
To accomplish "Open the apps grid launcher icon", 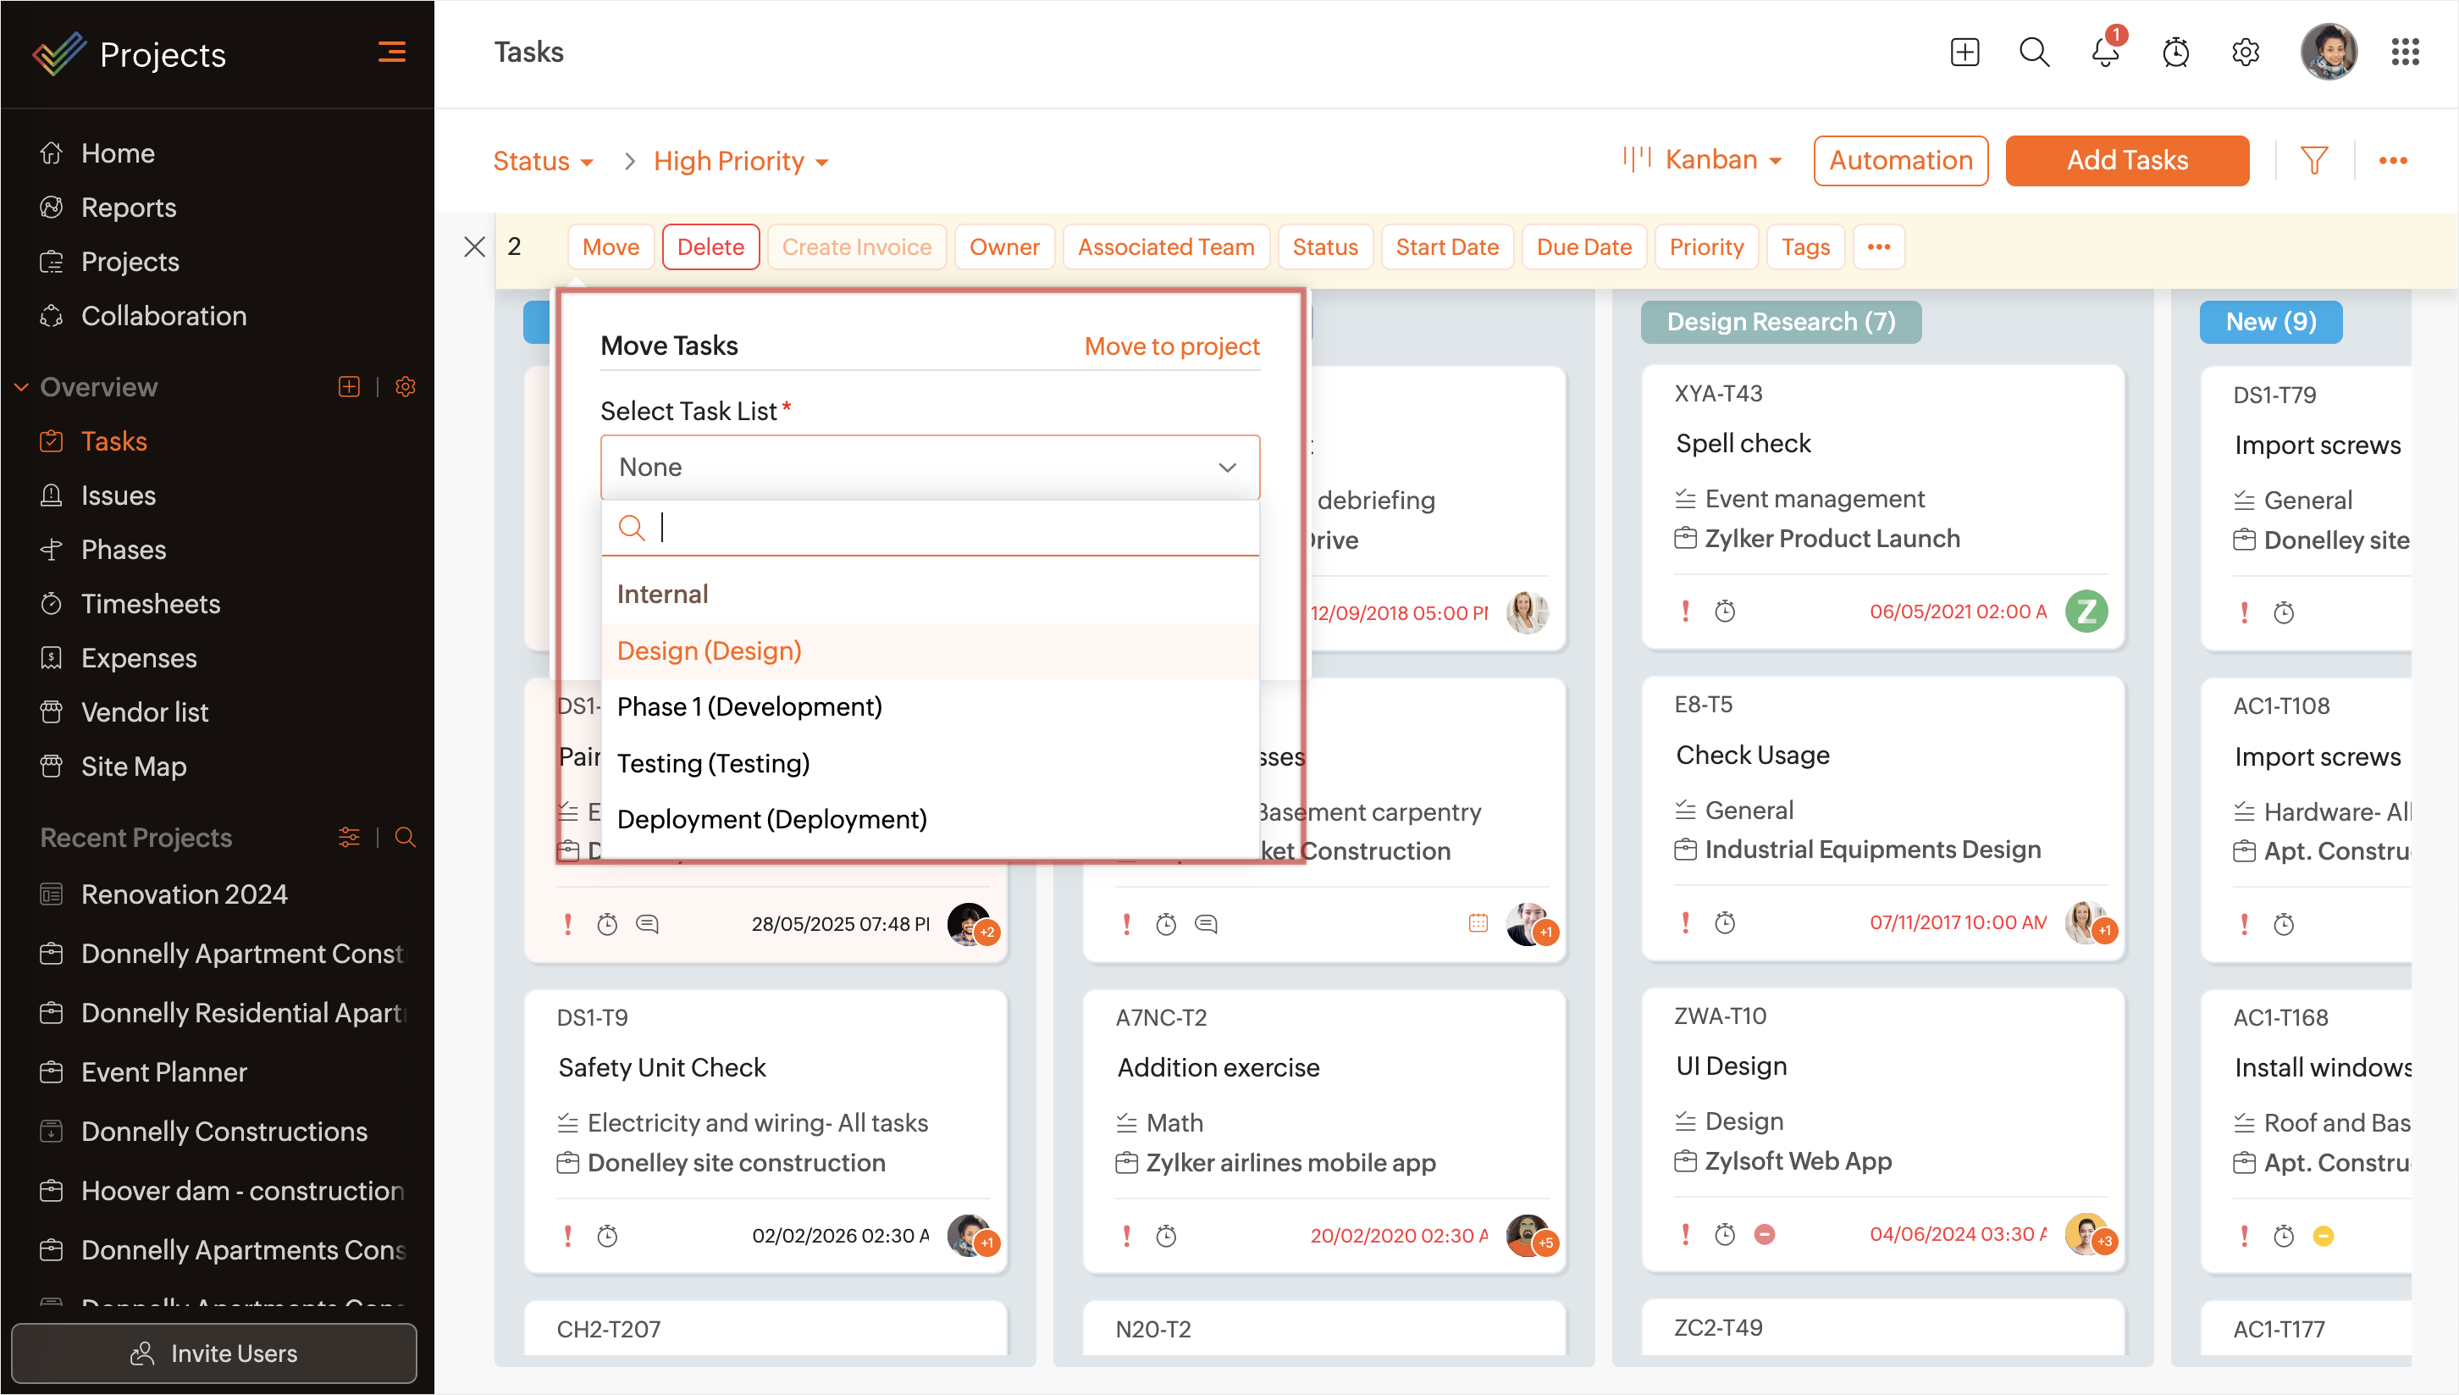I will tap(2405, 53).
